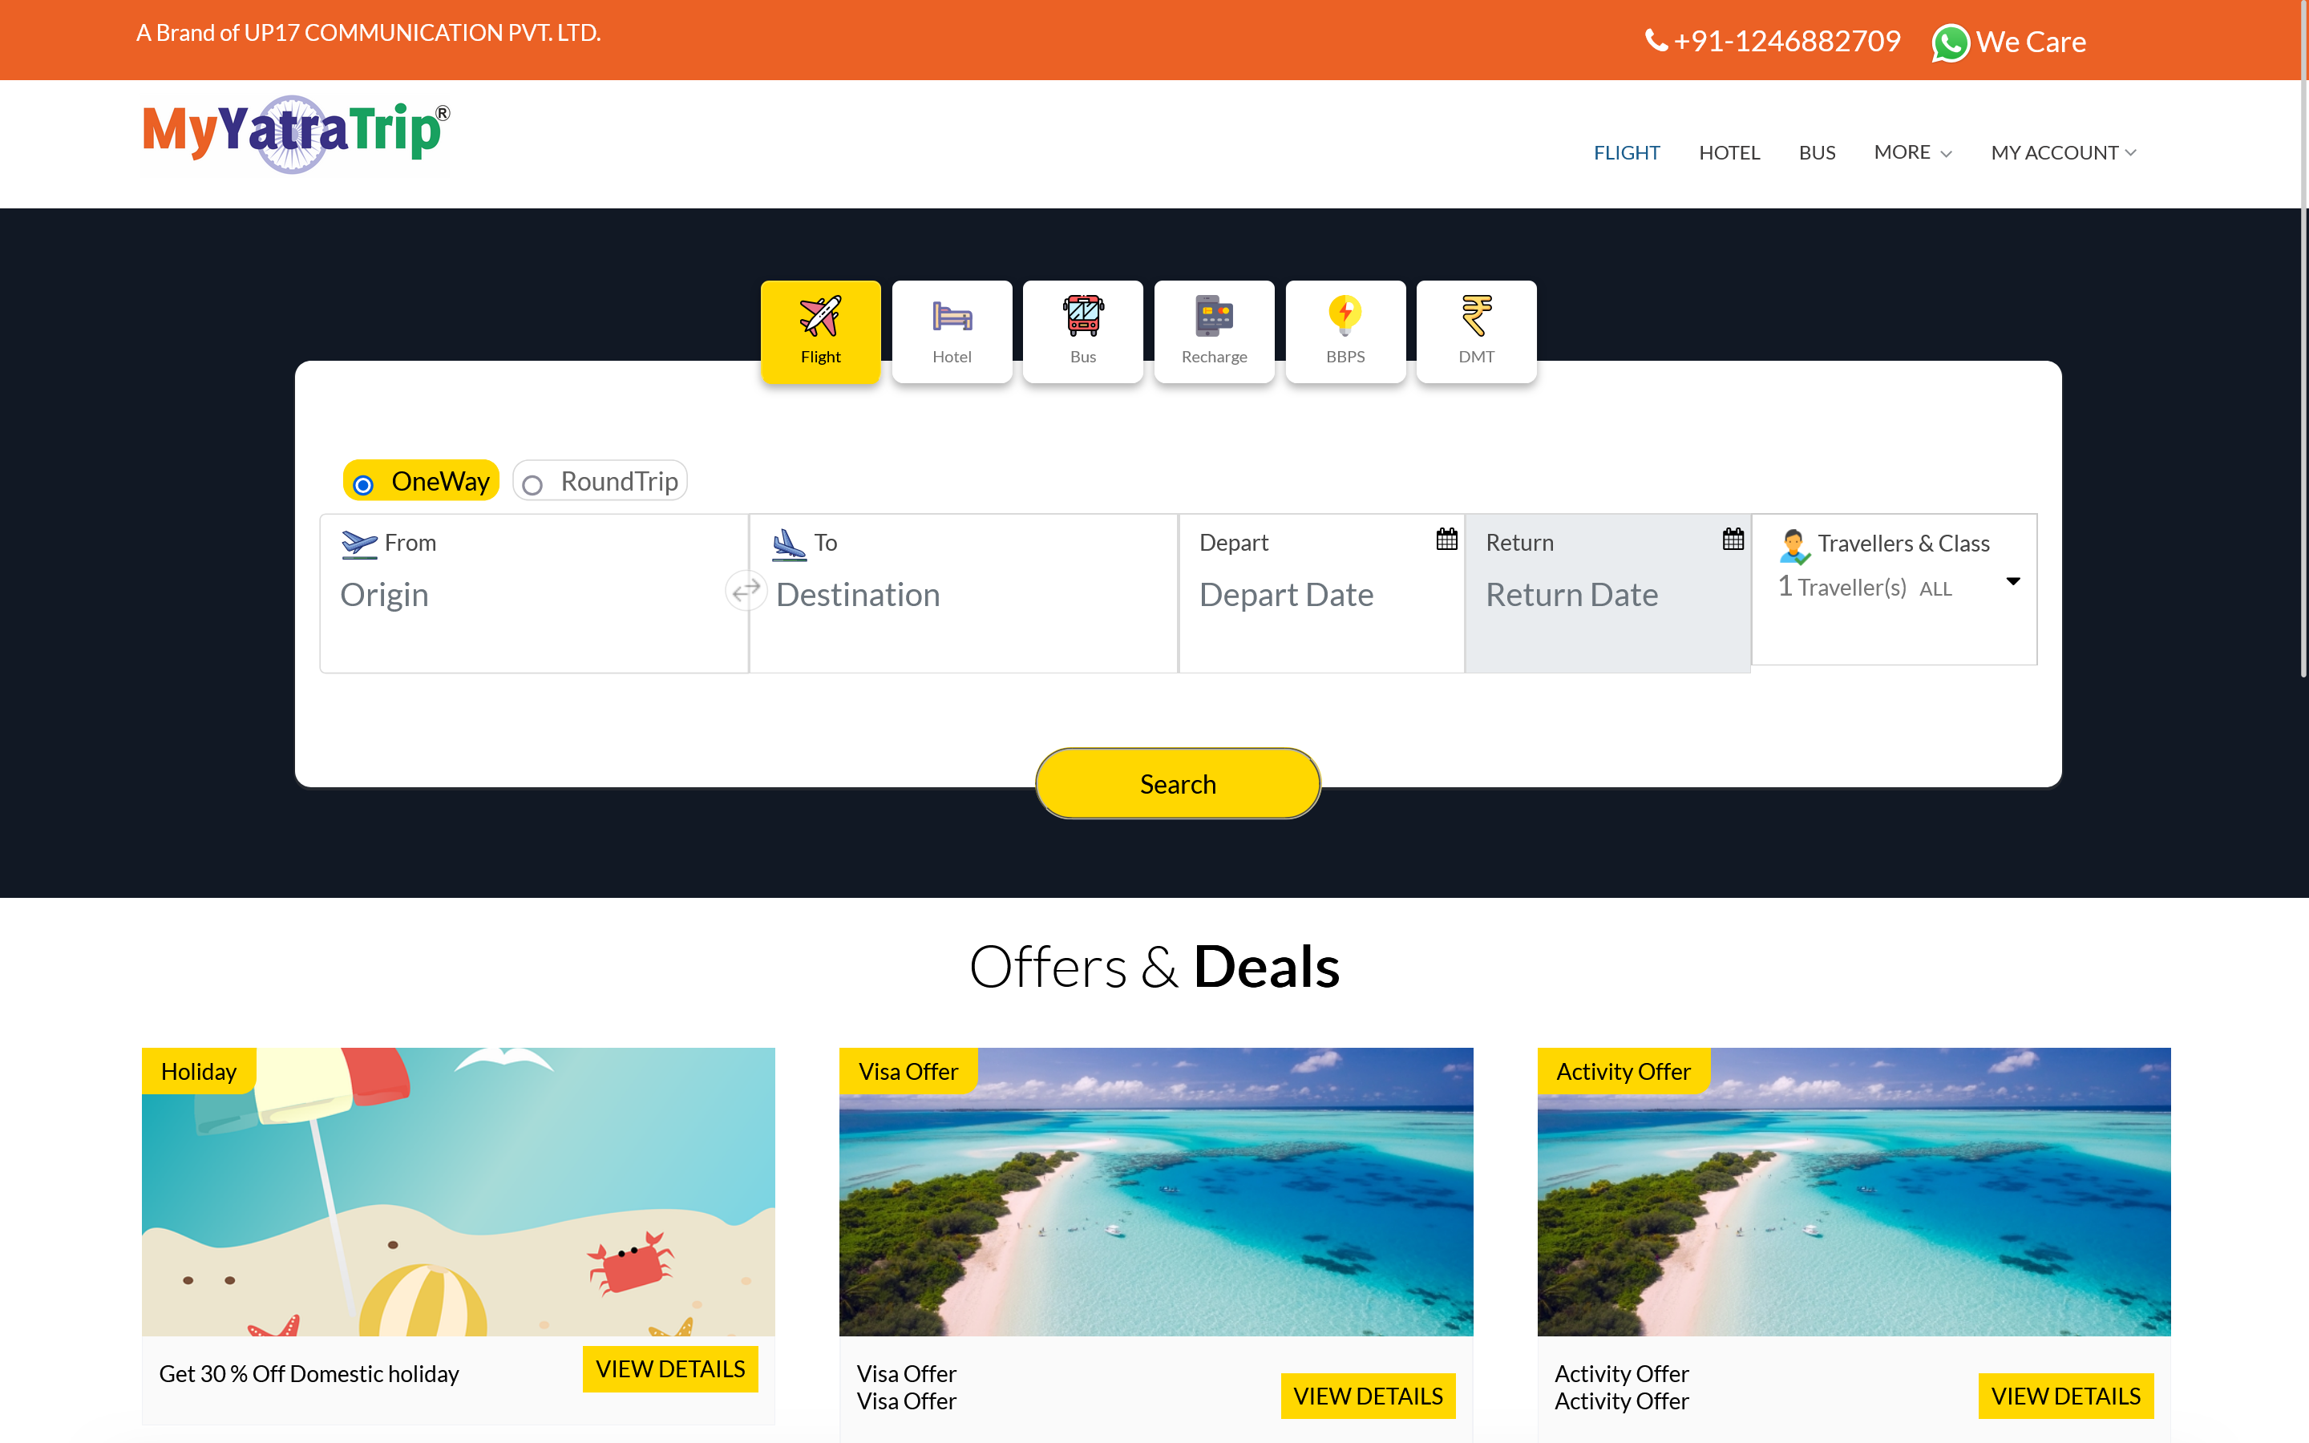View details of Domestic holiday offer
Image resolution: width=2309 pixels, height=1443 pixels.
(x=669, y=1368)
